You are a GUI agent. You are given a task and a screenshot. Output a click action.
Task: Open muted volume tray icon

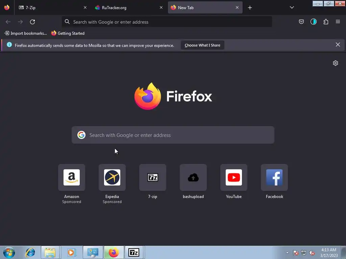(x=312, y=253)
